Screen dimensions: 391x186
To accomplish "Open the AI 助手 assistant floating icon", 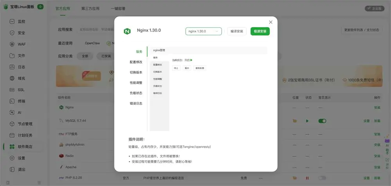I will (387, 145).
